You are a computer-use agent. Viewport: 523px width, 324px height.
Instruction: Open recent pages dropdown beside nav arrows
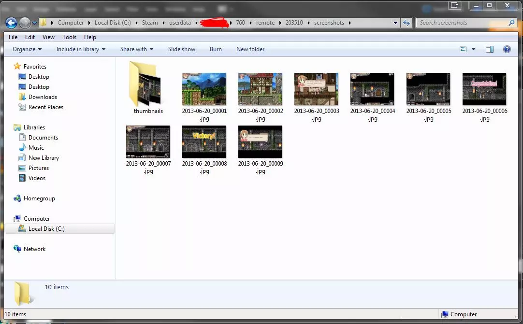(34, 23)
